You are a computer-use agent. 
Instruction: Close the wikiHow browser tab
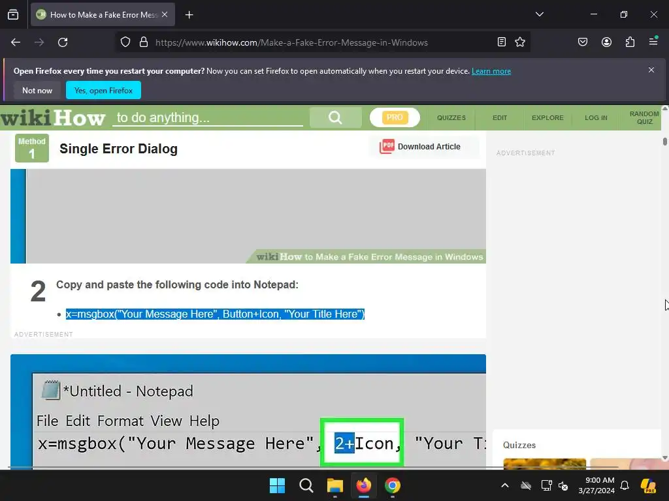165,14
